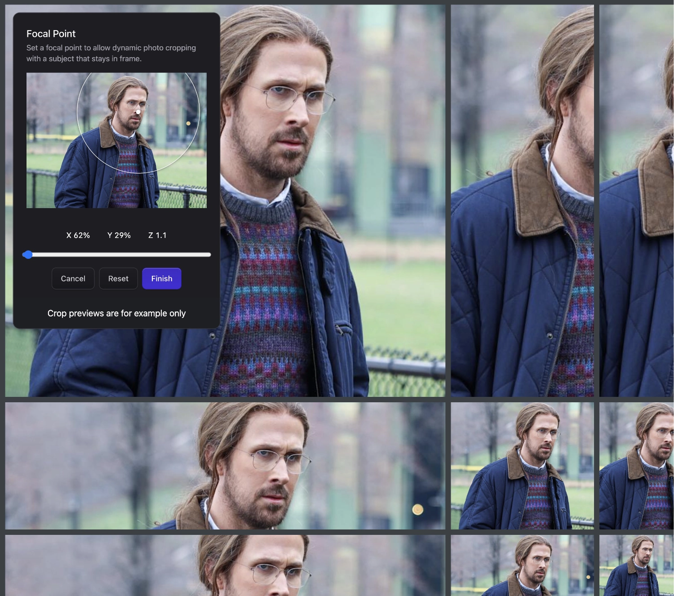Image resolution: width=674 pixels, height=596 pixels.
Task: Click the Y 29% coordinate value
Action: 119,235
